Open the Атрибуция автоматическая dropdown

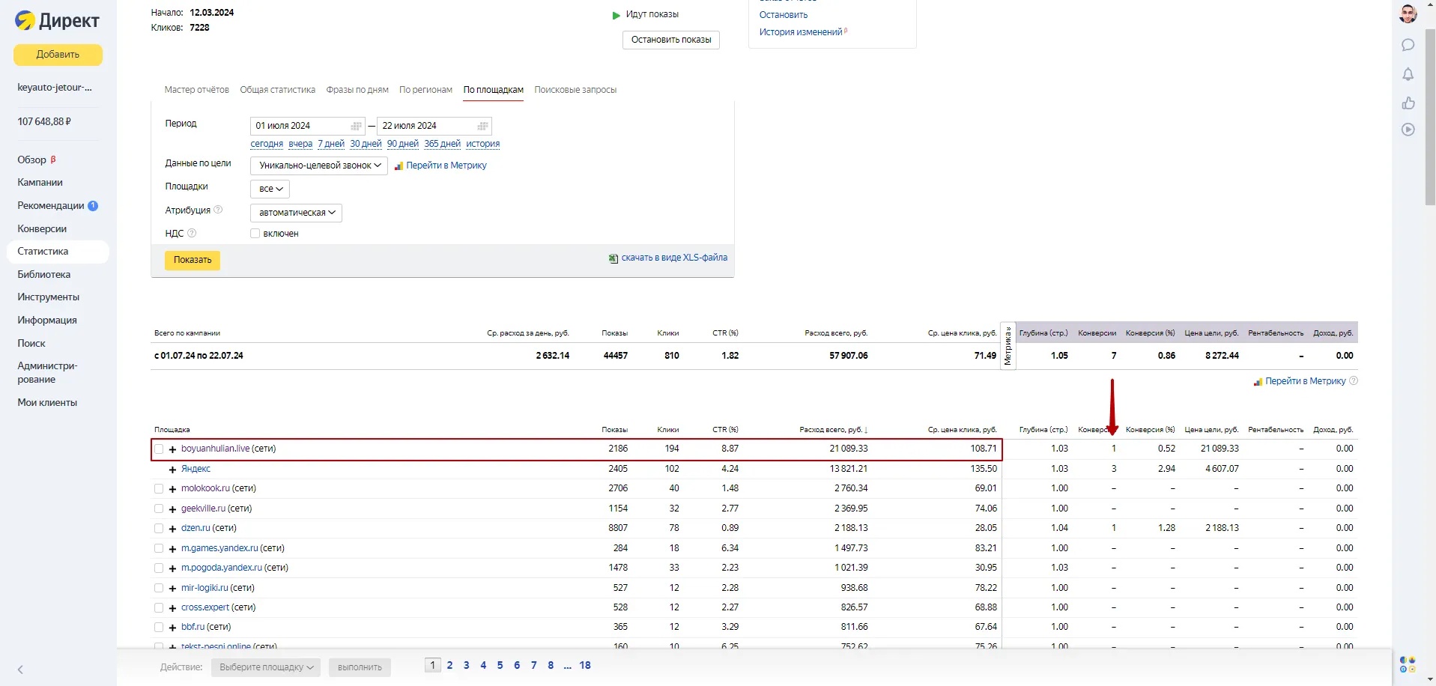coord(297,213)
